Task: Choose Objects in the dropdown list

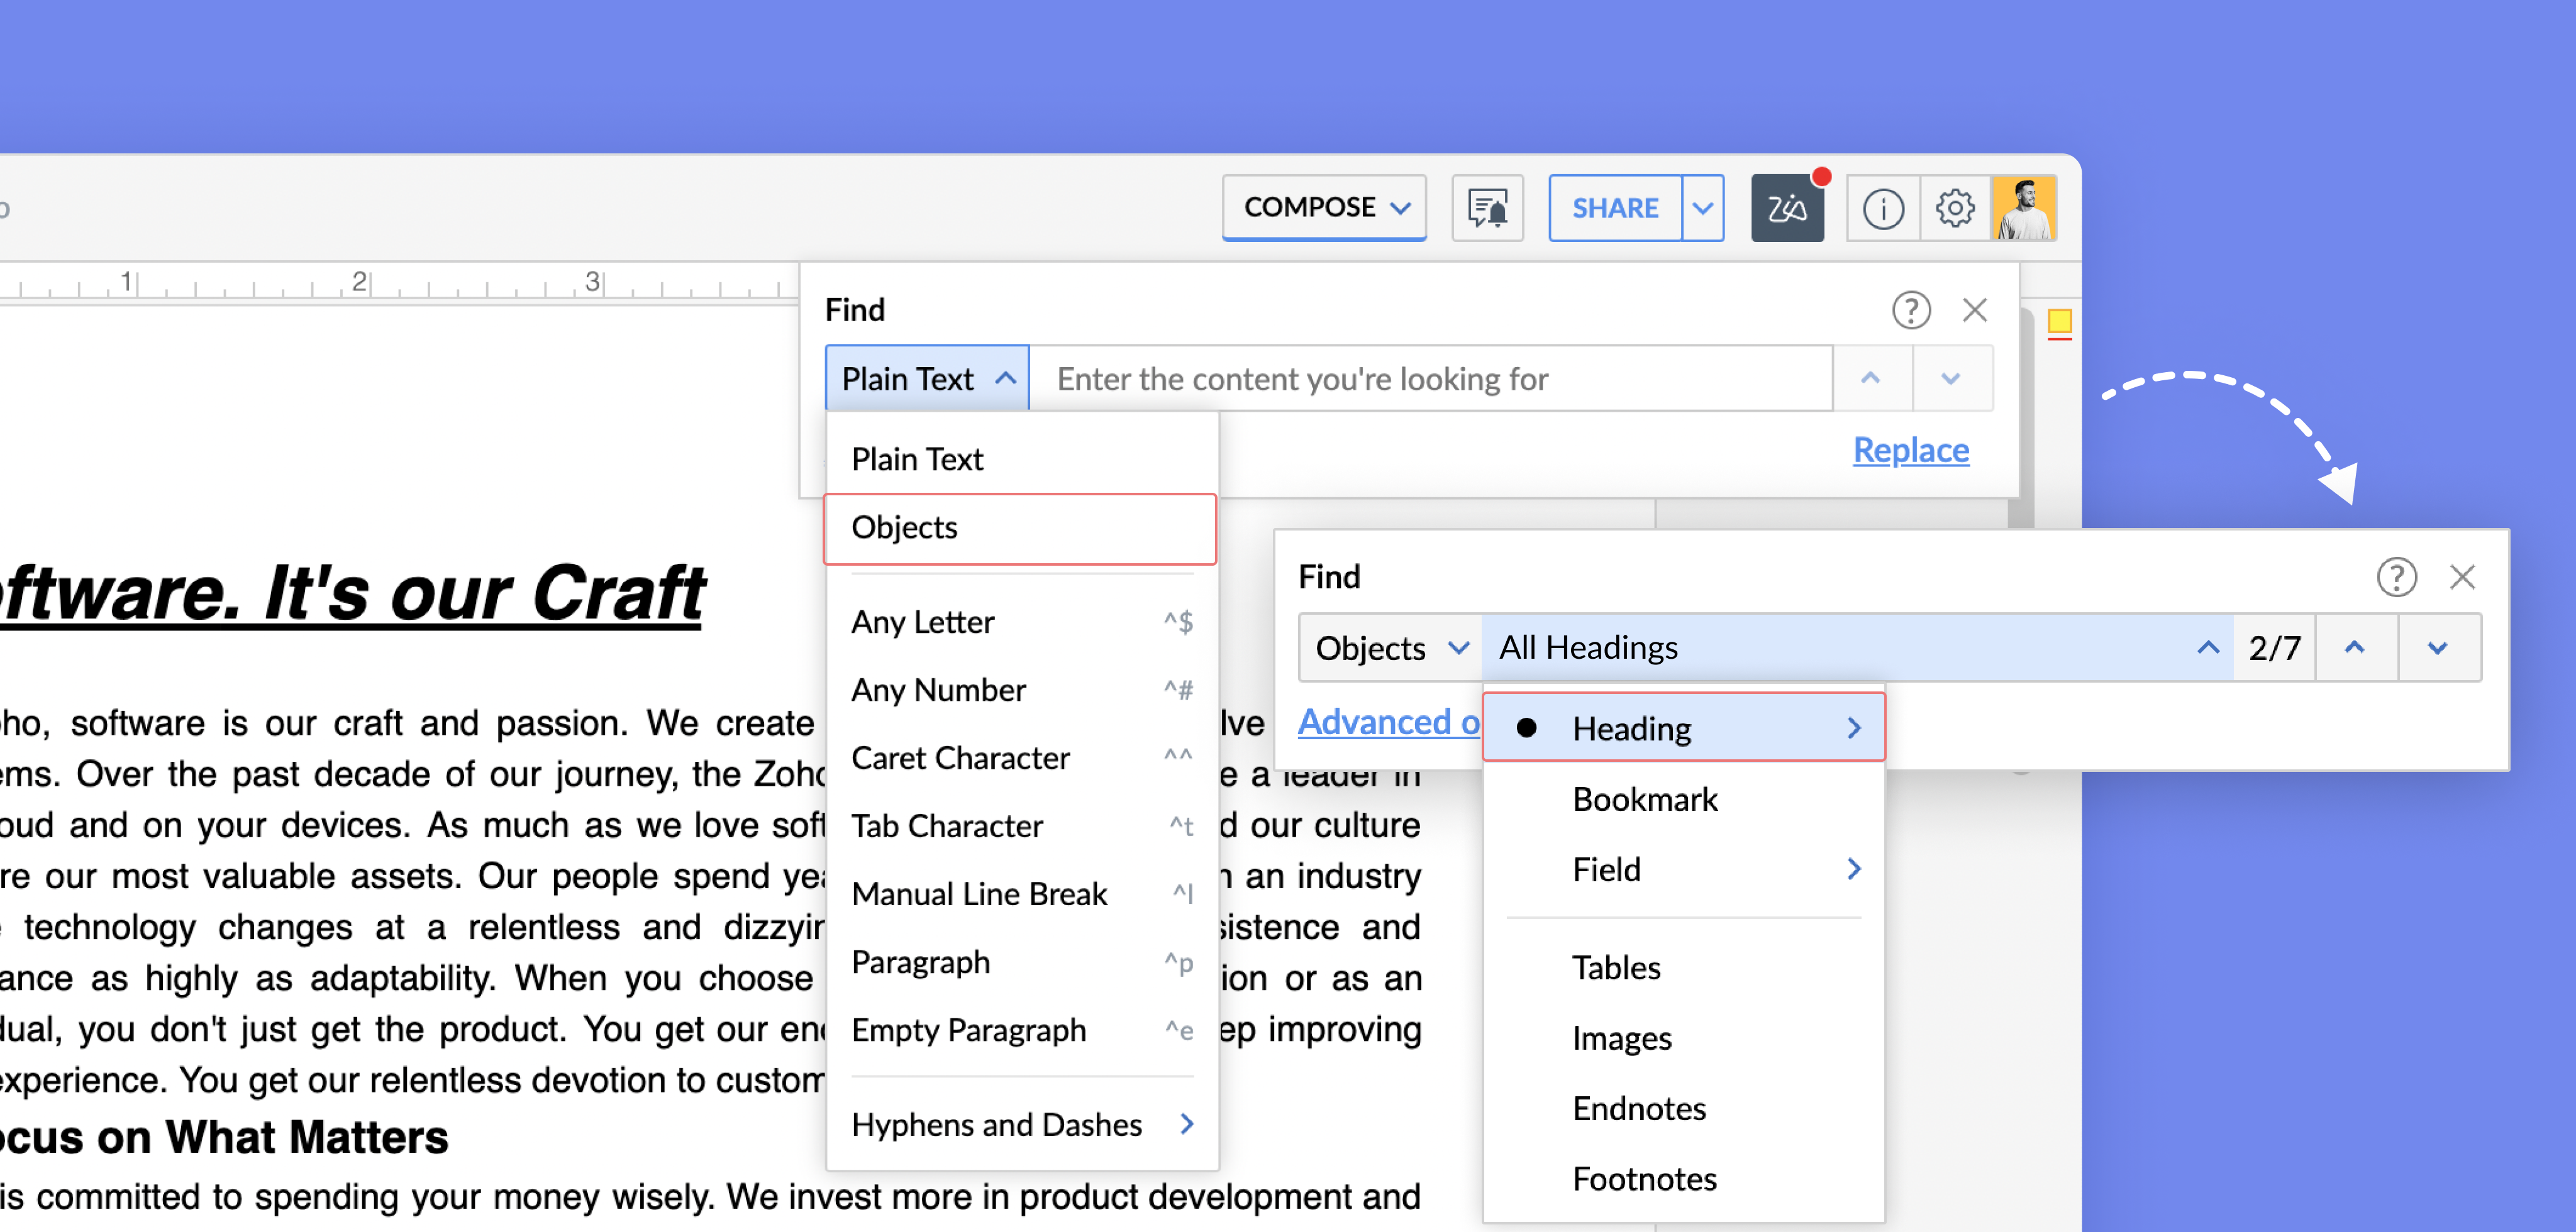Action: (1020, 527)
